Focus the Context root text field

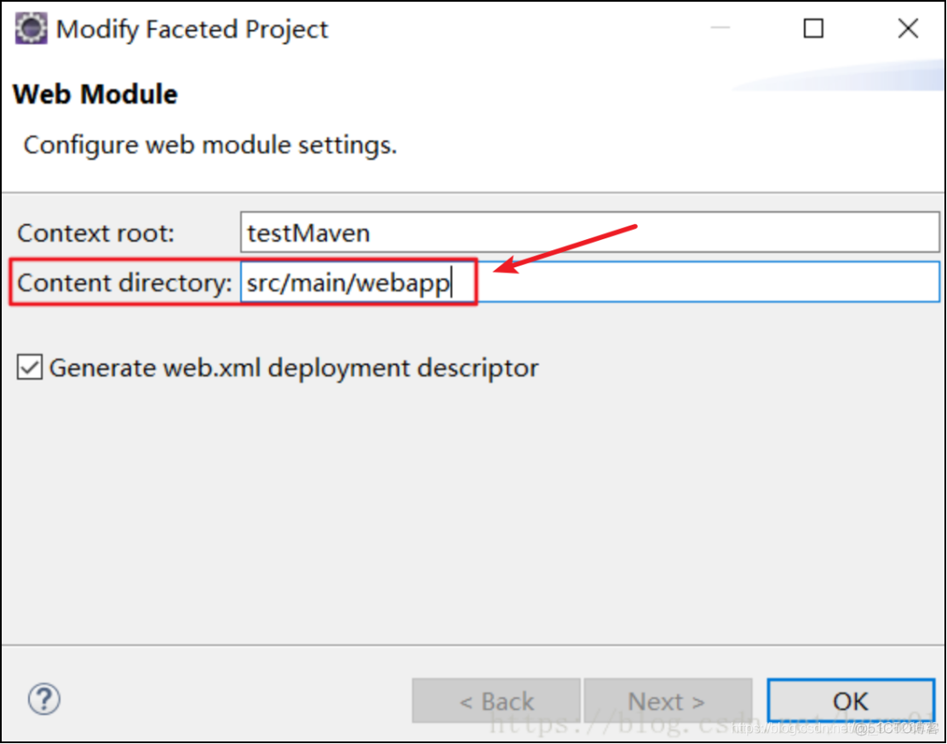(588, 232)
